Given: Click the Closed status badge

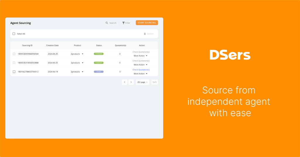Looking at the screenshot, I should pyautogui.click(x=99, y=72).
